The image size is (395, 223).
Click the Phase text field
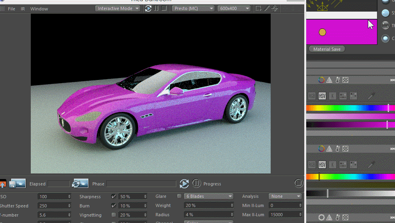(141, 184)
